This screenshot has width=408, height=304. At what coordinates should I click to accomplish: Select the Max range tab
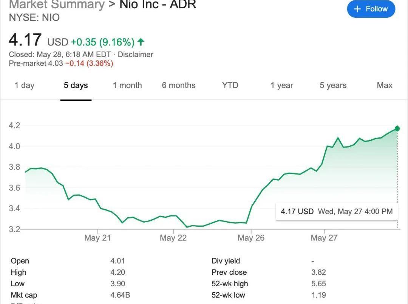[385, 86]
